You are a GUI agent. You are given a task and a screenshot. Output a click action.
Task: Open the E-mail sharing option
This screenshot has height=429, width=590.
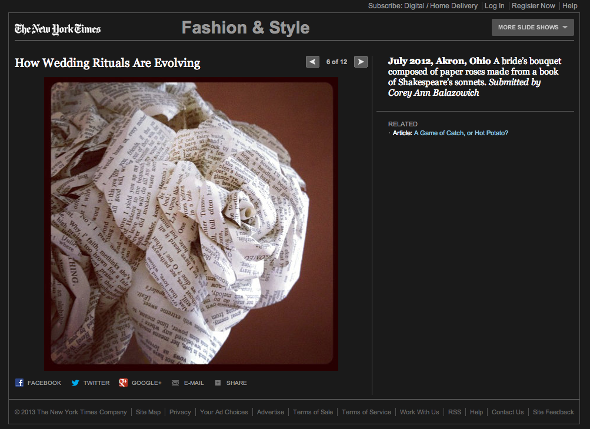(x=175, y=383)
